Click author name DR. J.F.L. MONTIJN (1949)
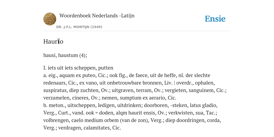This screenshot has width=274, height=137. (79, 27)
